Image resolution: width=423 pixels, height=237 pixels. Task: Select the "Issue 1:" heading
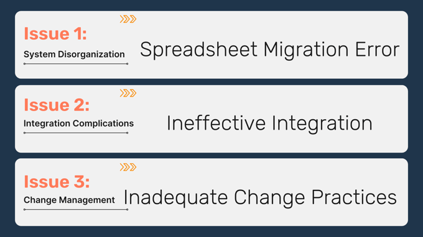coord(55,34)
